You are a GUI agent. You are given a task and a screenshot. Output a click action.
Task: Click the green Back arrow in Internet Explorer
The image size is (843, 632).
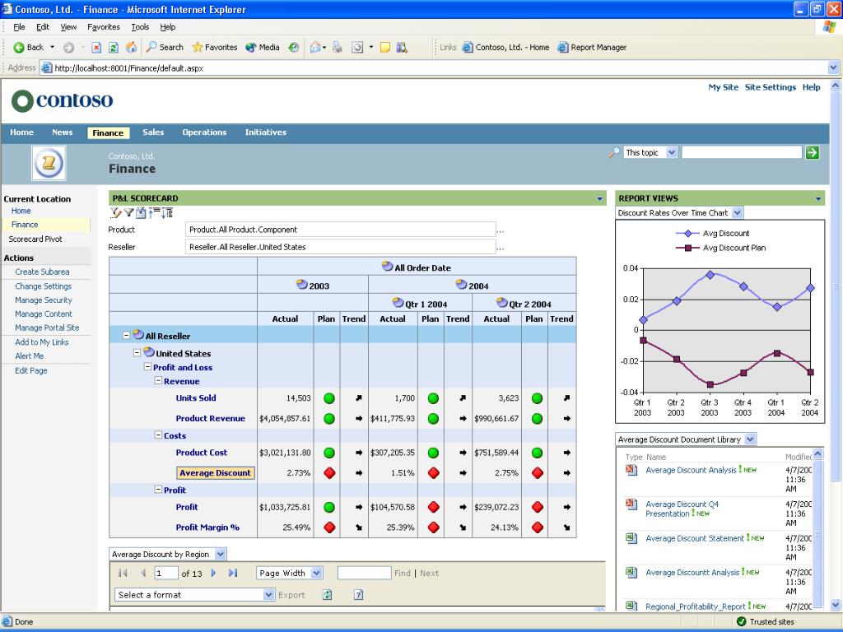click(19, 47)
